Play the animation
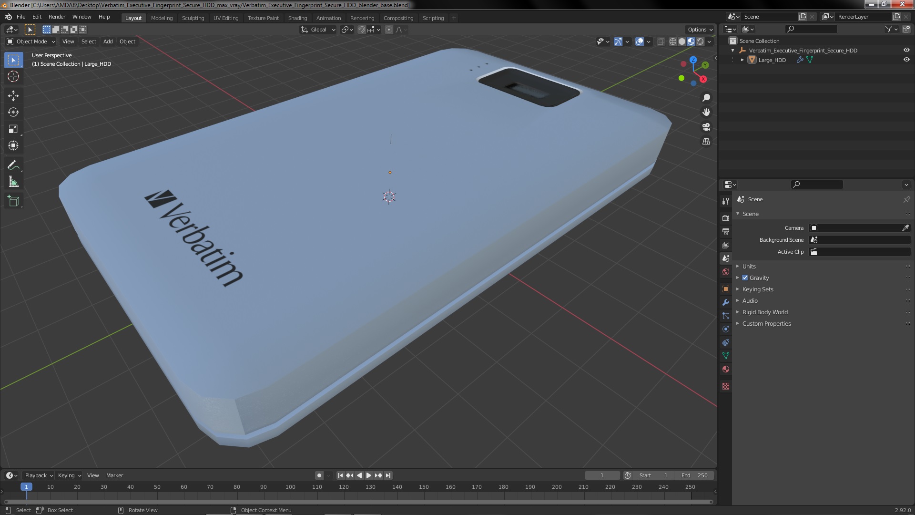915x515 pixels. 368,475
